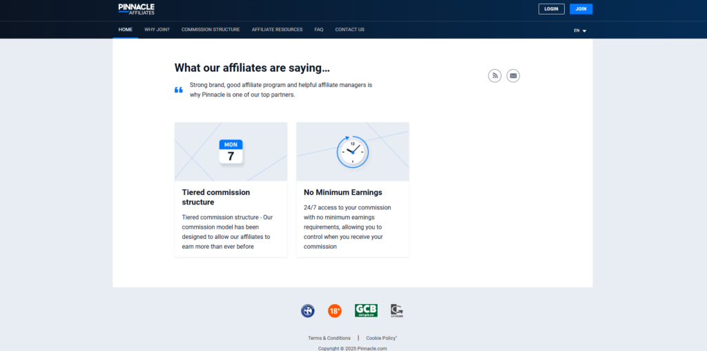Click the clock icon on earnings card
This screenshot has height=351, width=707.
pyautogui.click(x=352, y=151)
